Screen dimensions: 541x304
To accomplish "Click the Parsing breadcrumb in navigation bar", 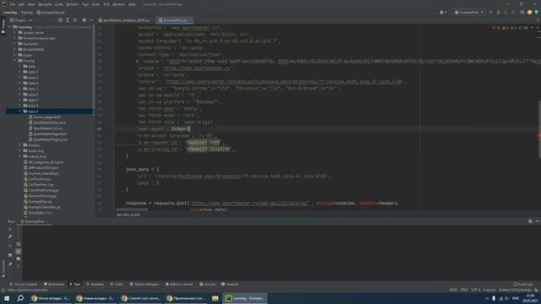I will (x=26, y=13).
